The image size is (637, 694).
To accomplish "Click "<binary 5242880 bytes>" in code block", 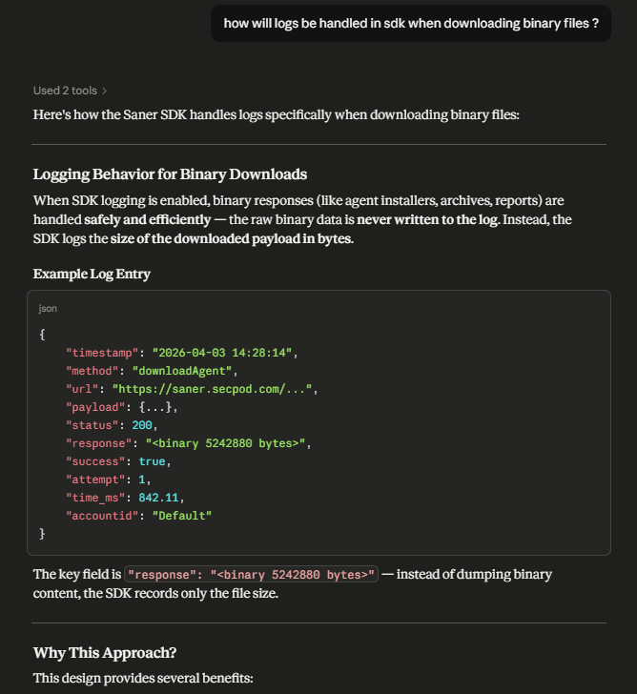I will (x=226, y=443).
